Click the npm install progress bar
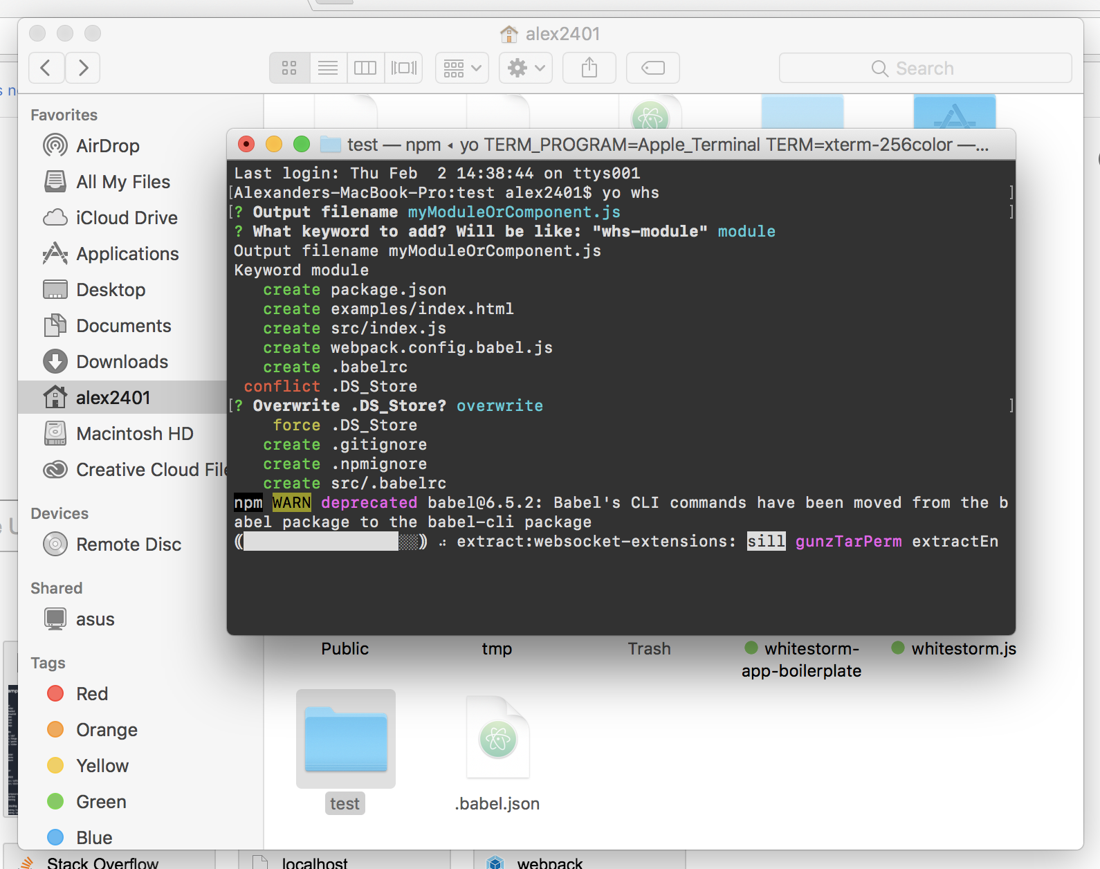Screen dimensions: 1100x869 (x=331, y=542)
